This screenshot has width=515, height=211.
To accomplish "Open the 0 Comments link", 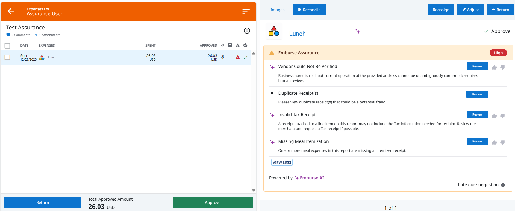I will (x=18, y=35).
